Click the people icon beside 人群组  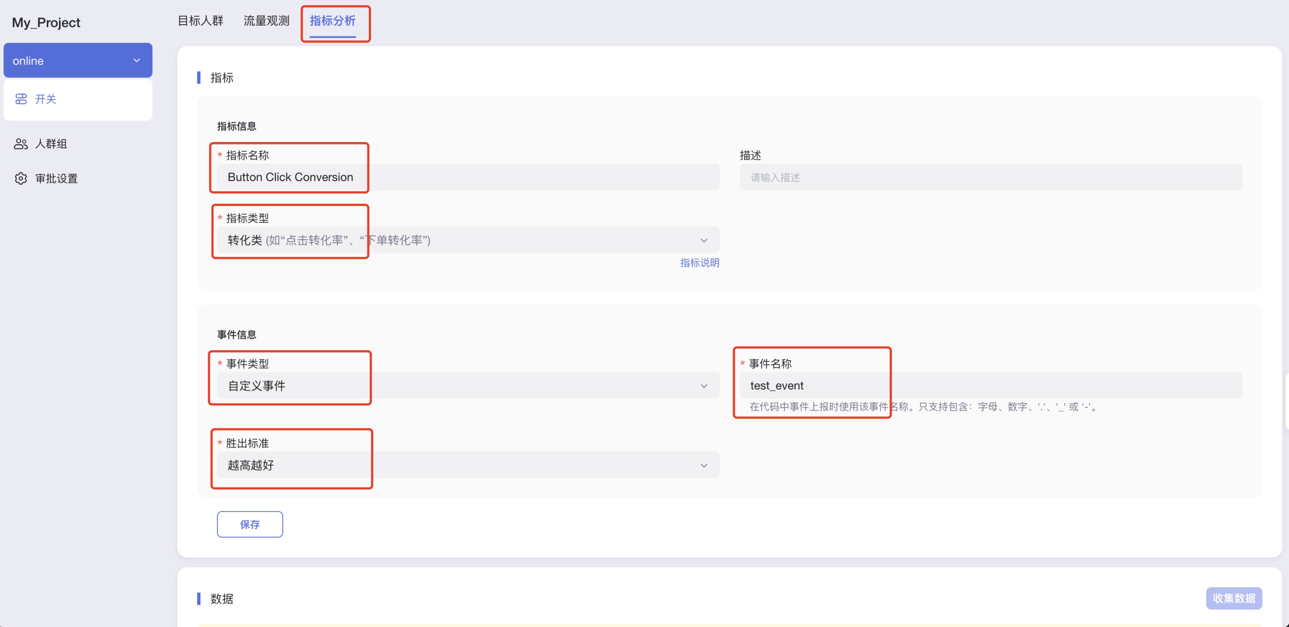21,144
